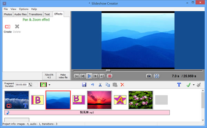Screen dimensions: 207x128
Task: Click the music note icon on audio track
Action: pos(8,113)
